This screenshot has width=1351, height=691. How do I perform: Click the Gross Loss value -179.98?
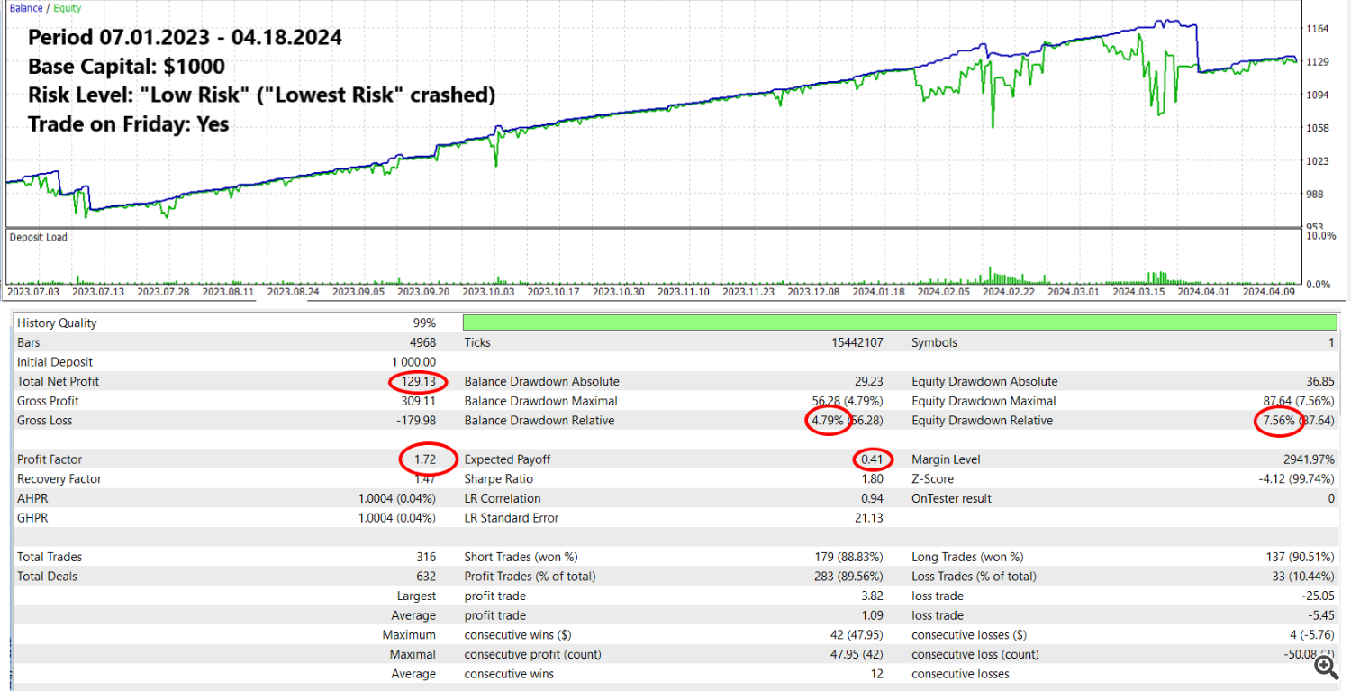416,421
